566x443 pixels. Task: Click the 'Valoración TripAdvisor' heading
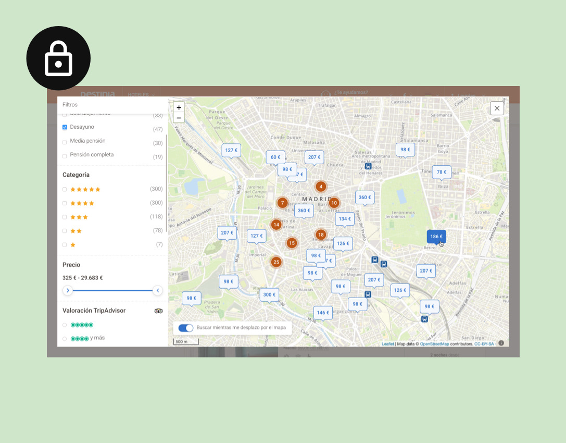point(94,311)
